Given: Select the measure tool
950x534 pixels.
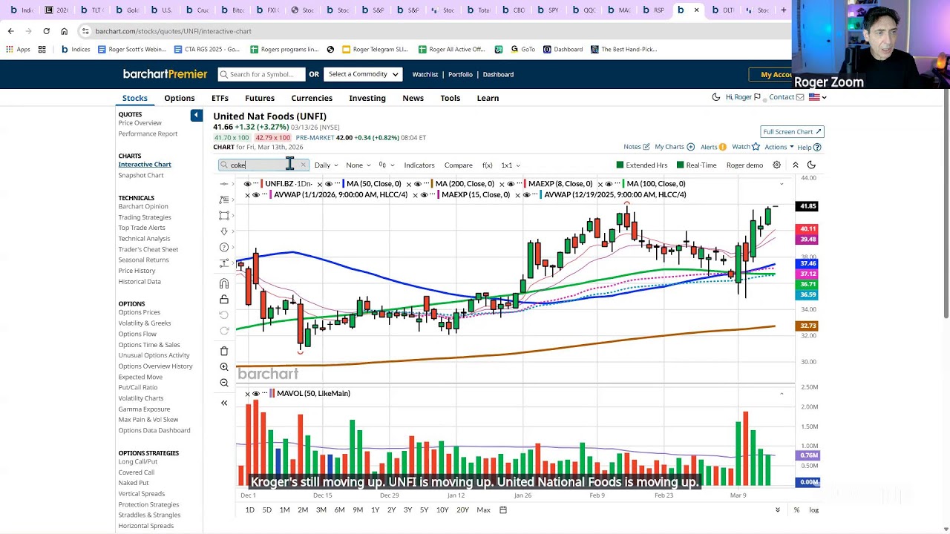Looking at the screenshot, I should tap(224, 263).
